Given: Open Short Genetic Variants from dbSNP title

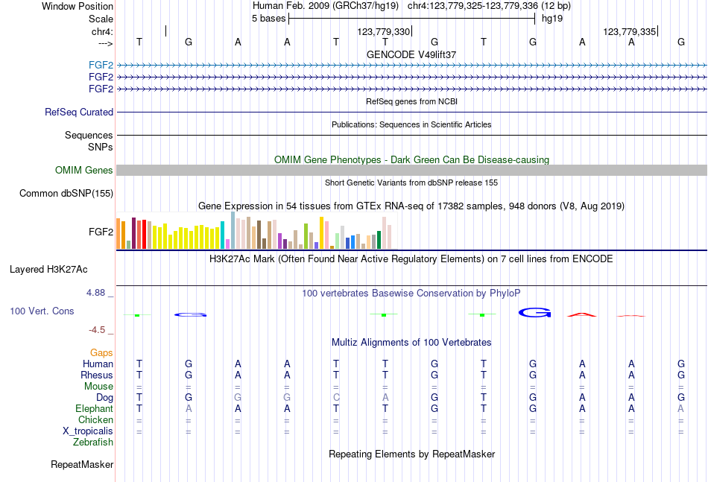Looking at the screenshot, I should coord(411,183).
